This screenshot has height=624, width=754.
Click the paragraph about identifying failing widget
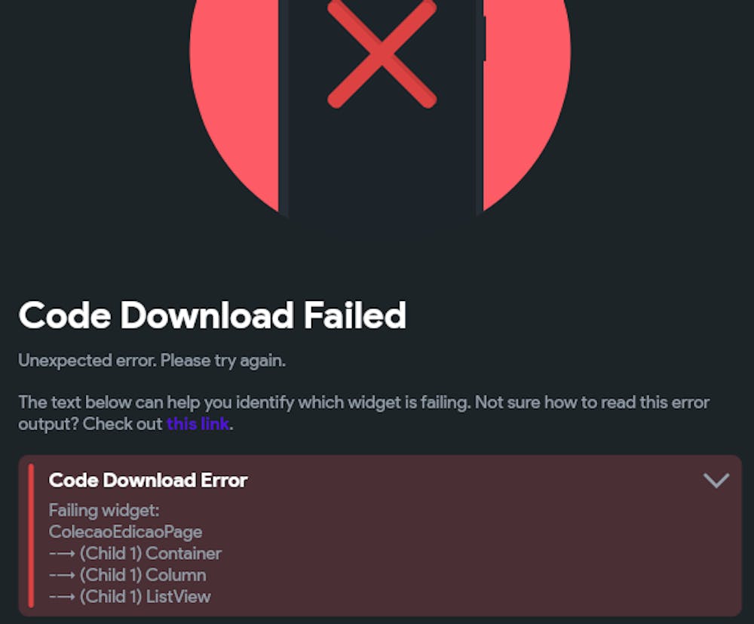point(363,413)
